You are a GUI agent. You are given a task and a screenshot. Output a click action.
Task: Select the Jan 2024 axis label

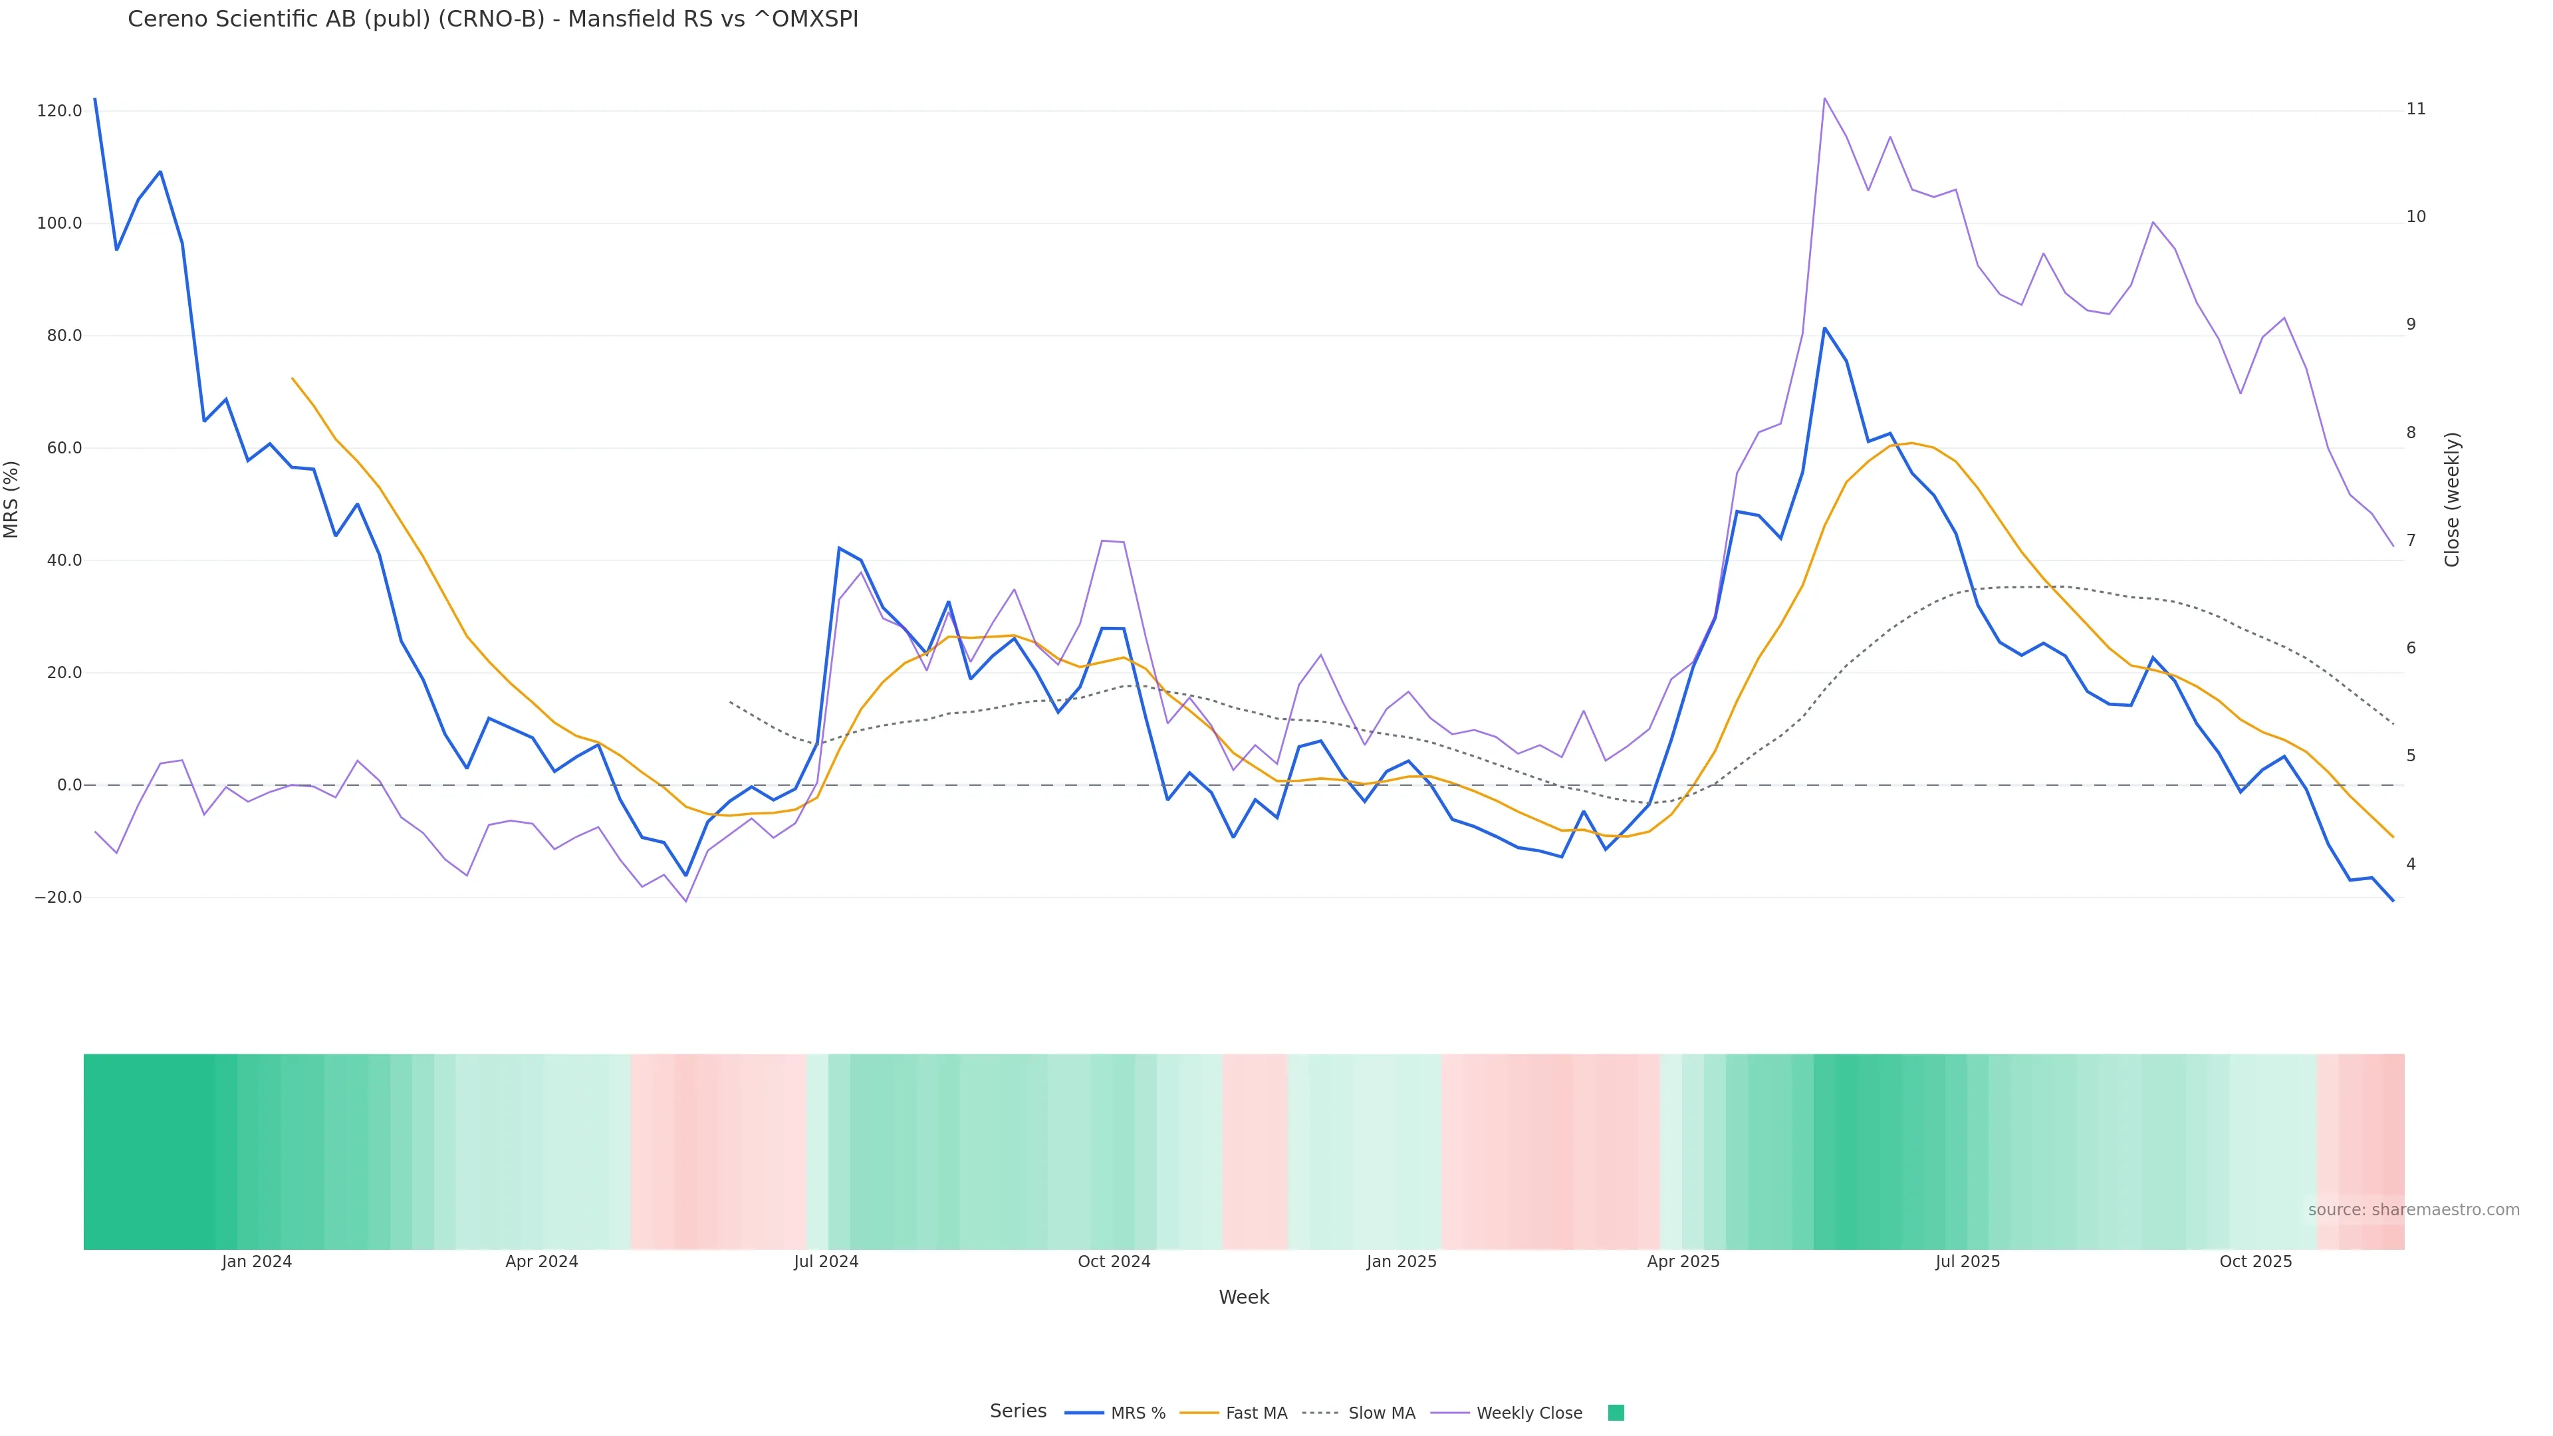(x=257, y=1262)
